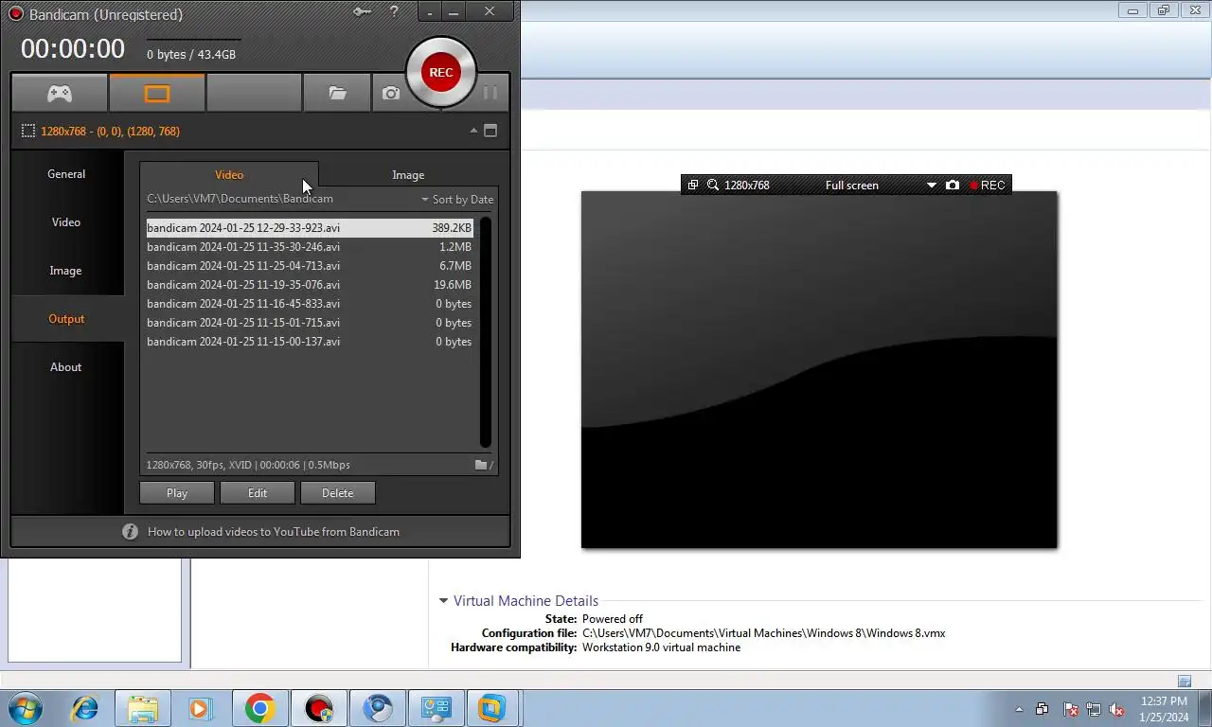Select bandicam 2024-01-25 11-16-45-833.avi
The height and width of the screenshot is (727, 1212).
click(310, 304)
